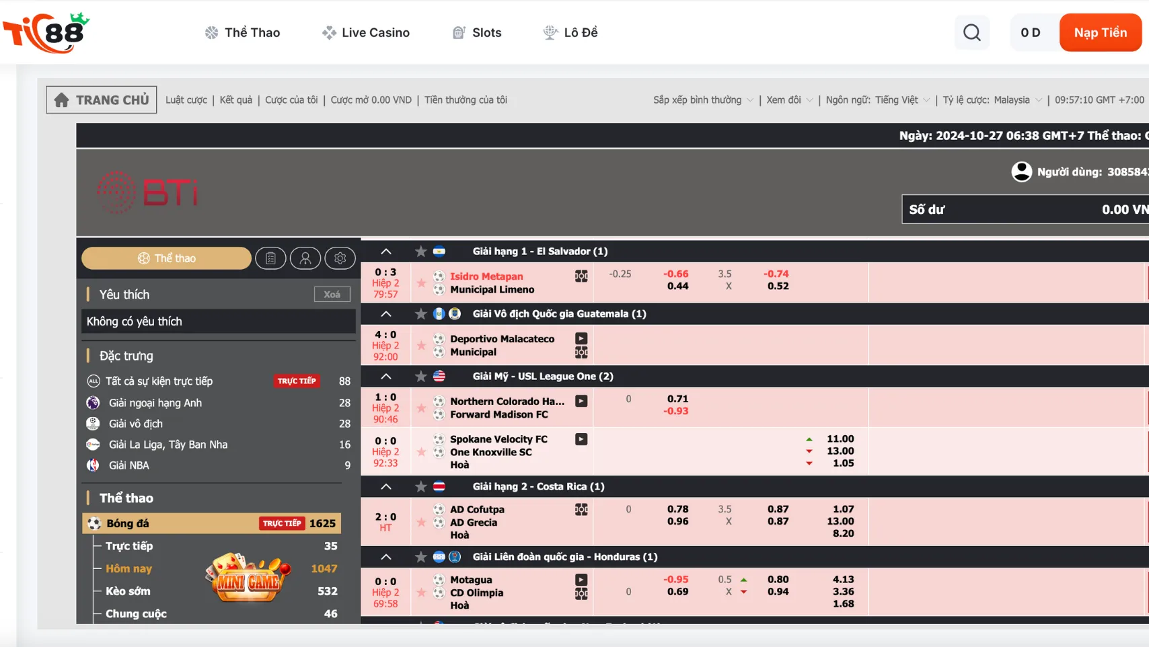Click the soccer ball icon in Bóng đá row
This screenshot has width=1149, height=647.
click(94, 523)
